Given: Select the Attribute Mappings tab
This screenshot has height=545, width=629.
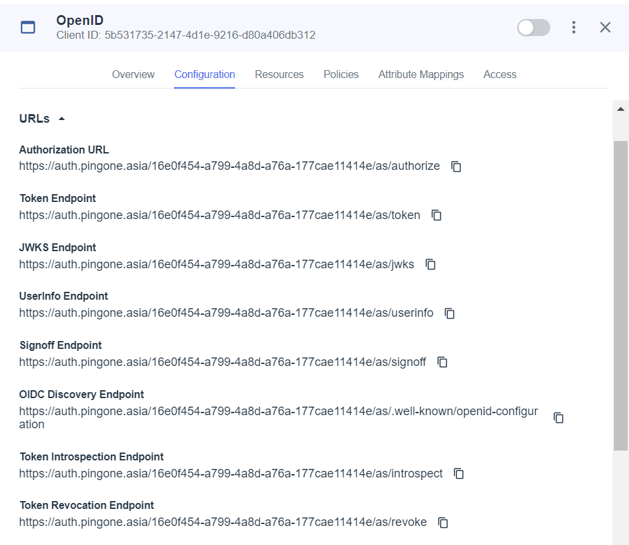Looking at the screenshot, I should click(421, 75).
